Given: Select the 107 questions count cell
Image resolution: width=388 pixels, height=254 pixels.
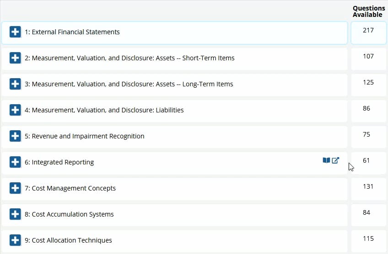Looking at the screenshot, I should tap(368, 57).
